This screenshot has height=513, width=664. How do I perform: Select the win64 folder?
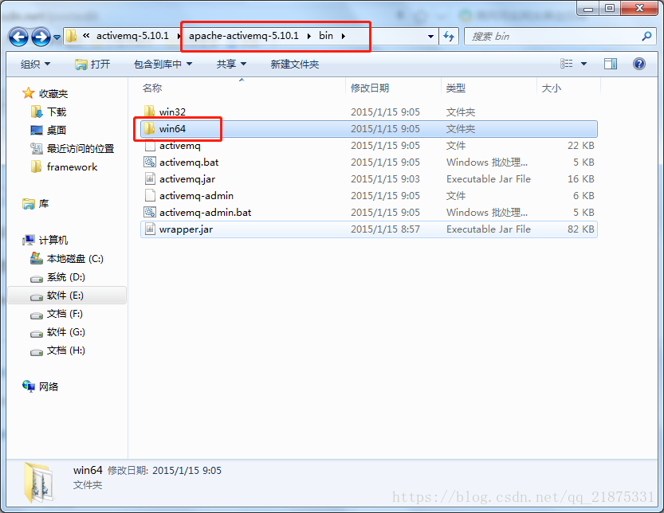[x=368, y=129]
